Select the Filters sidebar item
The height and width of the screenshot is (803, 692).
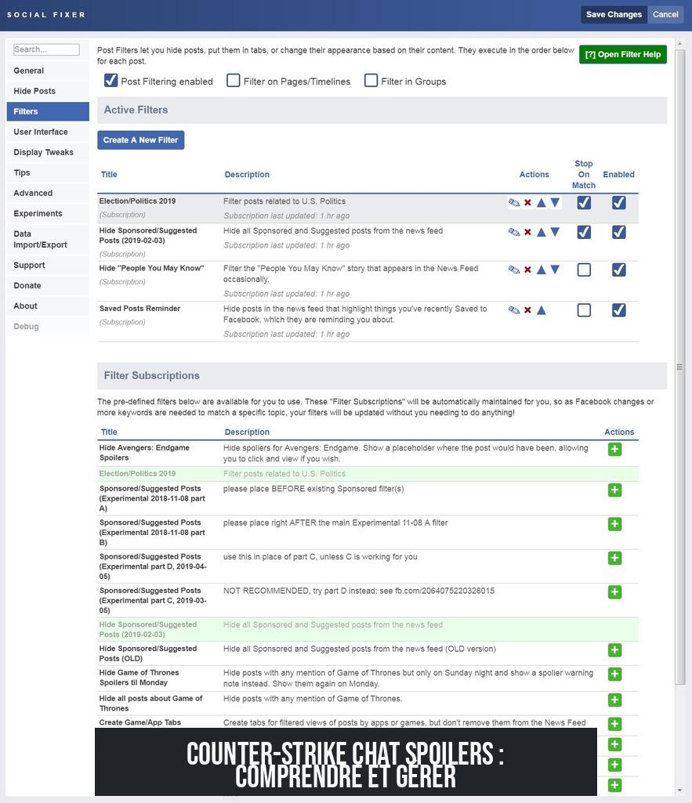[x=48, y=112]
